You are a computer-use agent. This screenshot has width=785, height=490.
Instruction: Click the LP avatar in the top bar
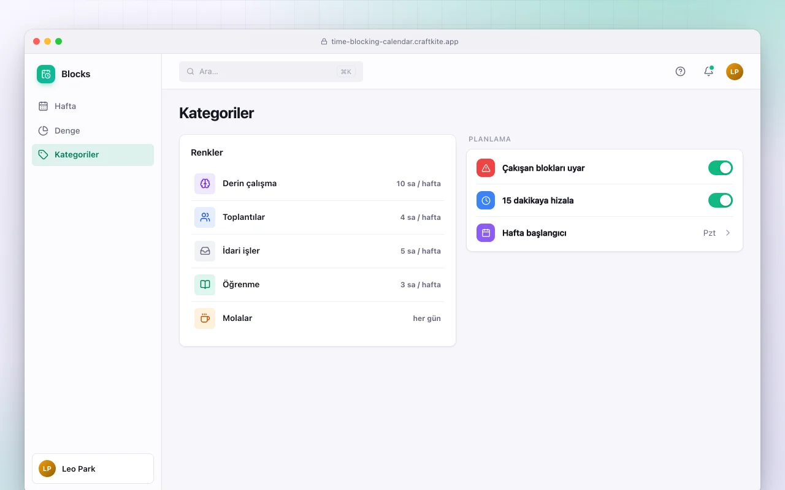[x=735, y=72]
